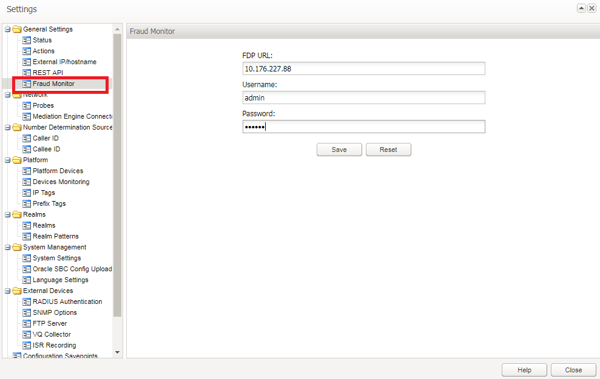
Task: Open the Realm Patterns settings
Action: coord(27,236)
